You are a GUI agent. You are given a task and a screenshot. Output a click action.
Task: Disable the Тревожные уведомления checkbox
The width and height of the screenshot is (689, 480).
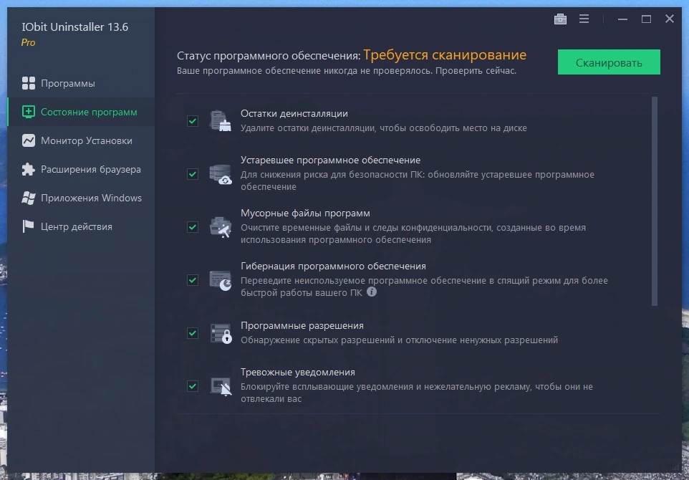(193, 386)
